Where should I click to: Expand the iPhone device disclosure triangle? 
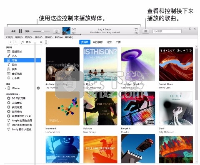[5, 88]
